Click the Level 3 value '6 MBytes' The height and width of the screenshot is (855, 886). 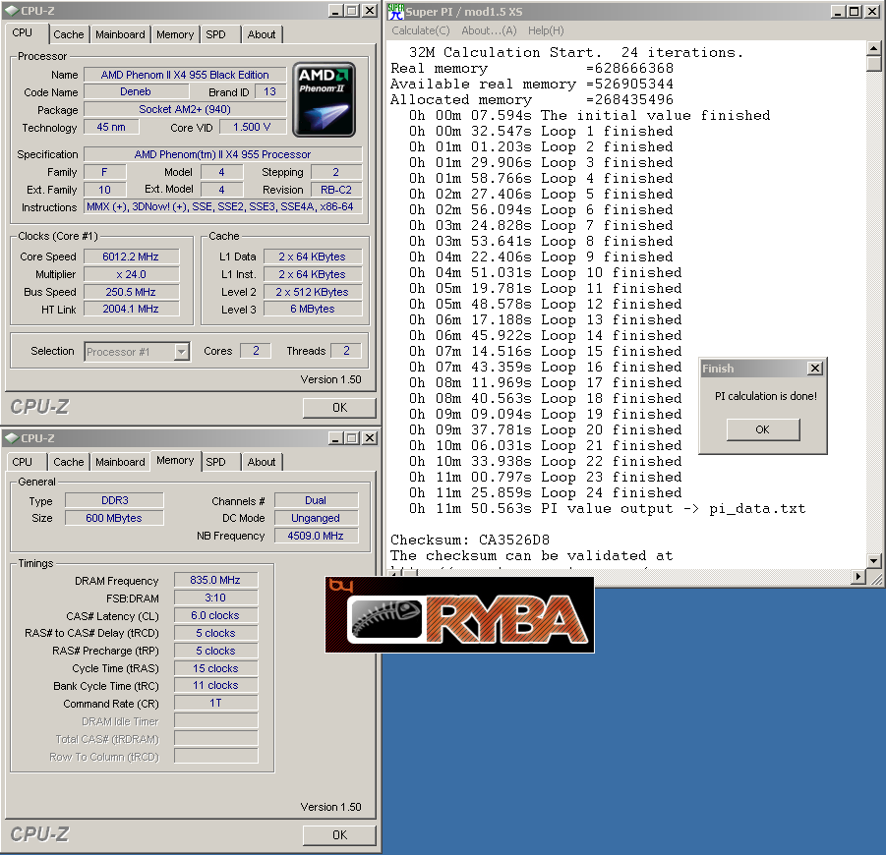pos(312,309)
